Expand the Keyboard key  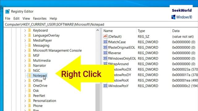click(x=25, y=31)
